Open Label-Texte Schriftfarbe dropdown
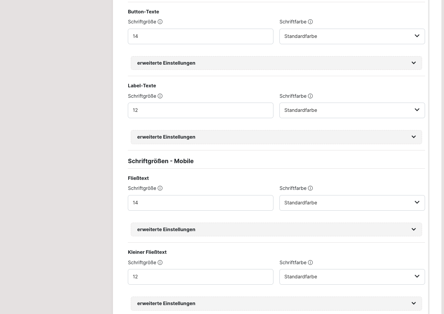Screen dimensions: 444x314 pyautogui.click(x=352, y=110)
